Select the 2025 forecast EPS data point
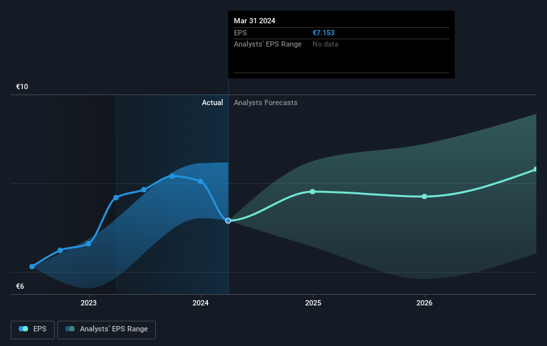547x346 pixels. pyautogui.click(x=312, y=192)
